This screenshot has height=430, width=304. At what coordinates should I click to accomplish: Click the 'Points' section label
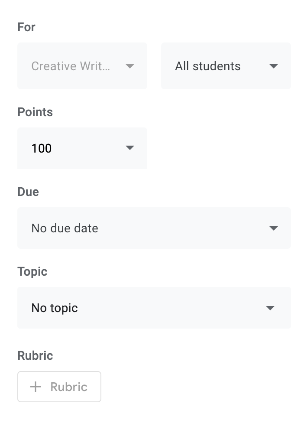[35, 112]
